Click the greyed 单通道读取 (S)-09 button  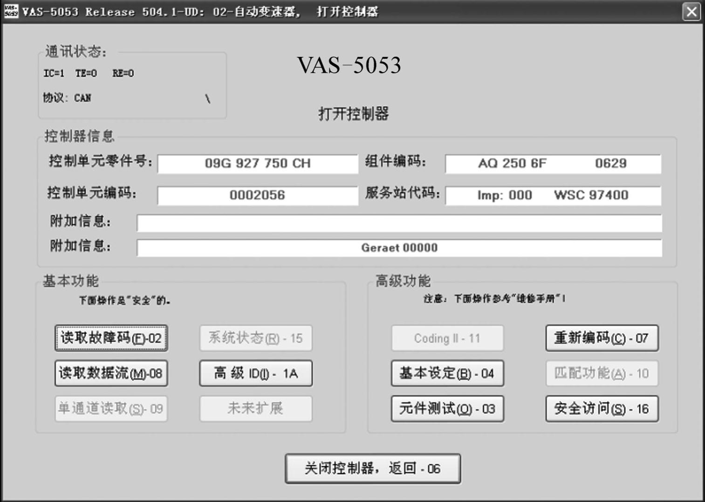tap(111, 409)
